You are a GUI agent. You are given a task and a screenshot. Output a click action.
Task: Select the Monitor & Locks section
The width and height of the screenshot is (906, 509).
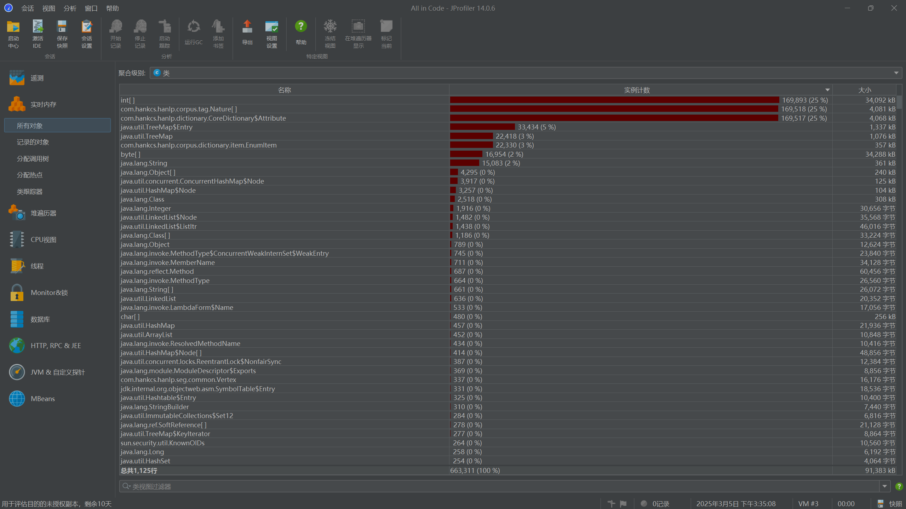tap(49, 293)
